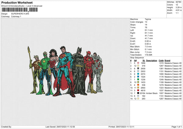Image resolution: width=183 pixels, height=129 pixels.
Task: Click thread code '1037' in stop 11
Action: [x=161, y=90]
